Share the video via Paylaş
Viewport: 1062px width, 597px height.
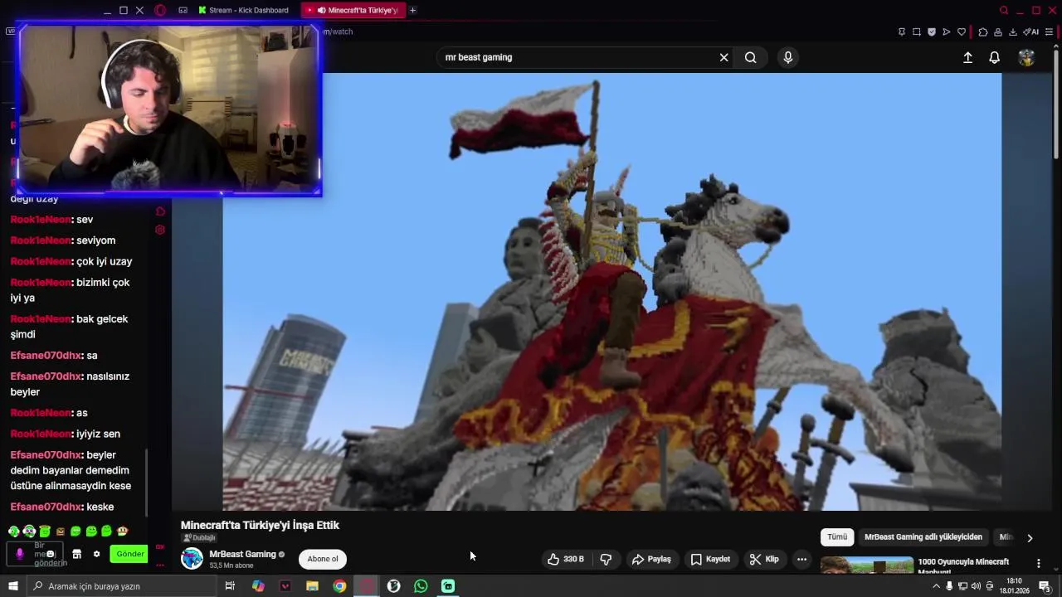point(651,559)
